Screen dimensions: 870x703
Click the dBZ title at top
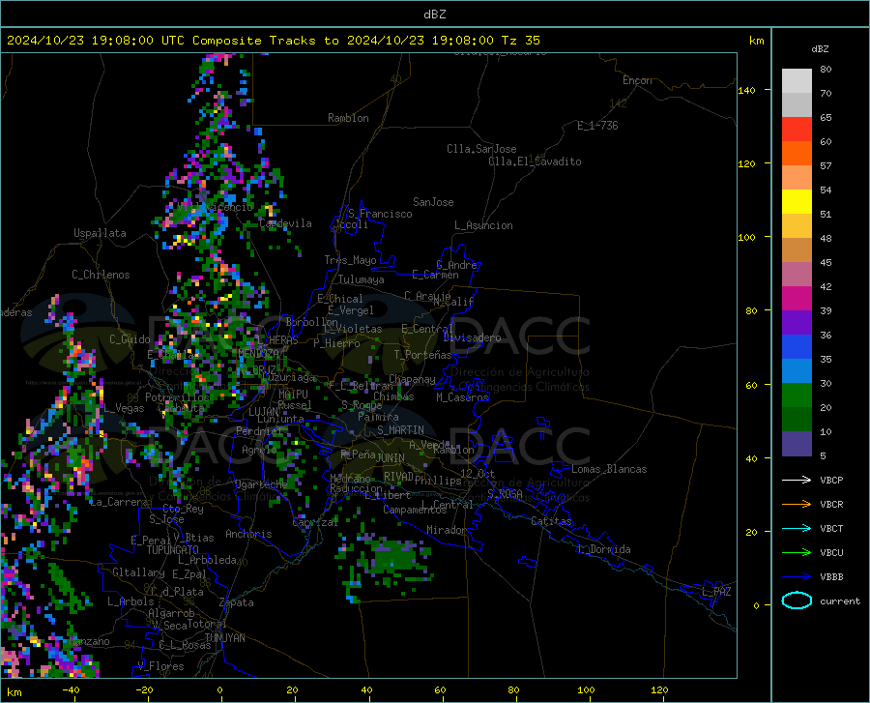pos(434,15)
